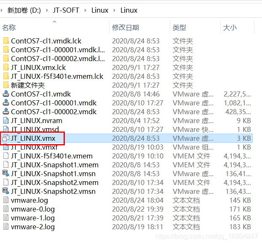Click current Linux folder breadcrumb
The height and width of the screenshot is (244, 262).
(129, 11)
